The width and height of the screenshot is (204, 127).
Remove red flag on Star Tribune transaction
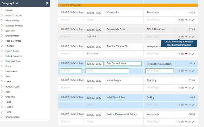(186, 54)
